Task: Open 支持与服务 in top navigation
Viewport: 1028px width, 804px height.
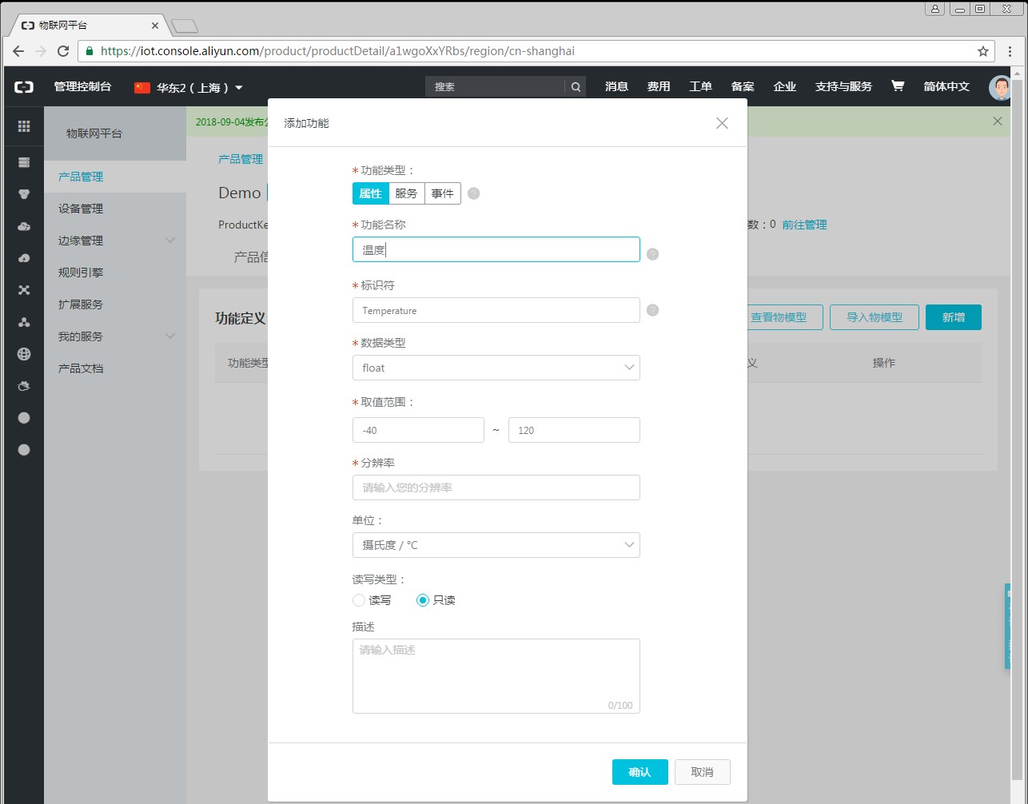Action: tap(843, 86)
